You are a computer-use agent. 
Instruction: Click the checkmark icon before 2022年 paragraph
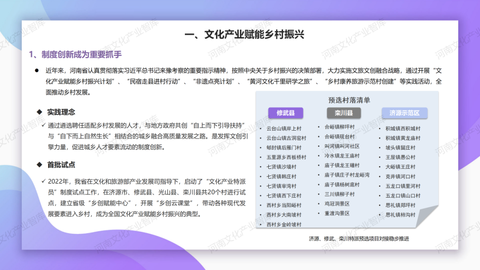43,180
